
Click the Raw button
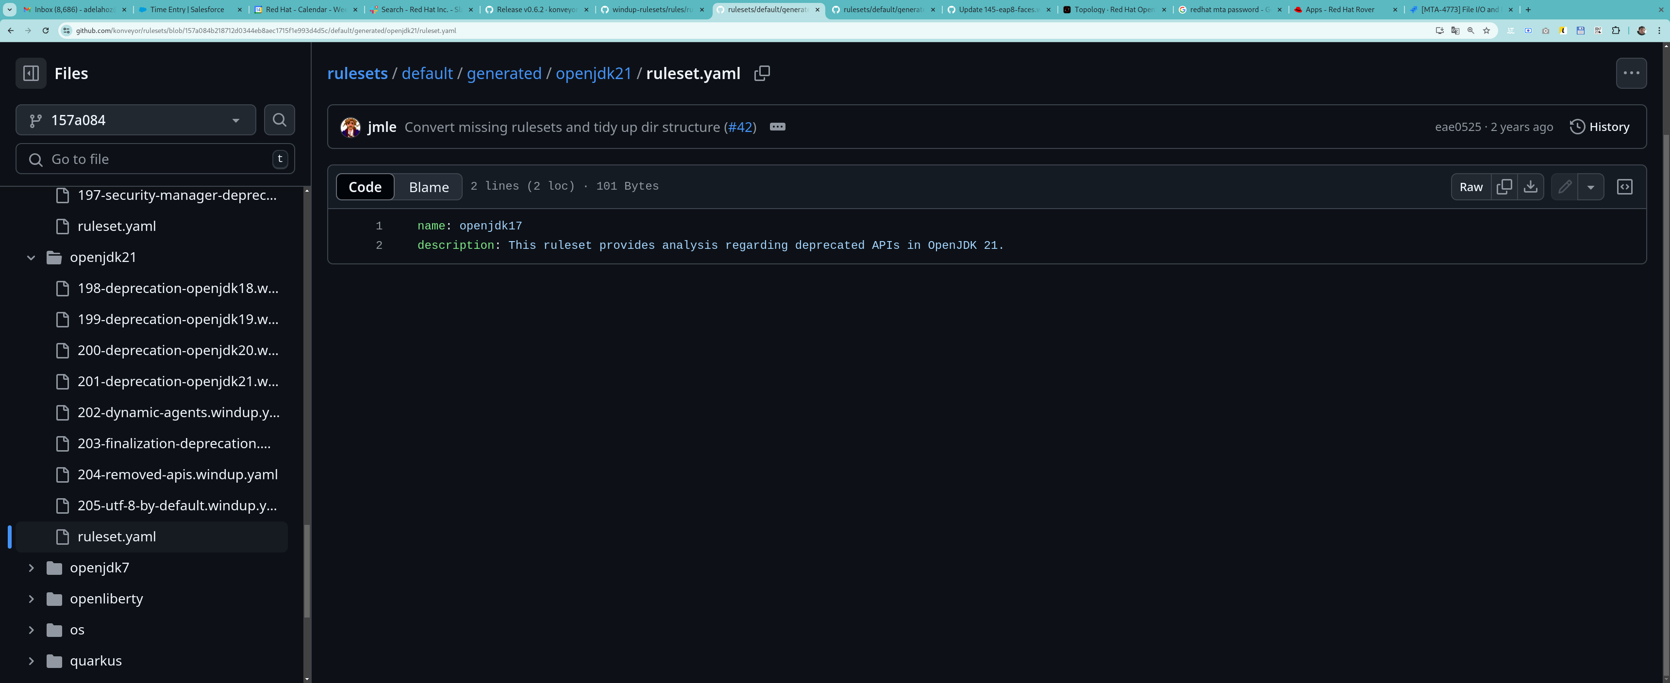1470,187
